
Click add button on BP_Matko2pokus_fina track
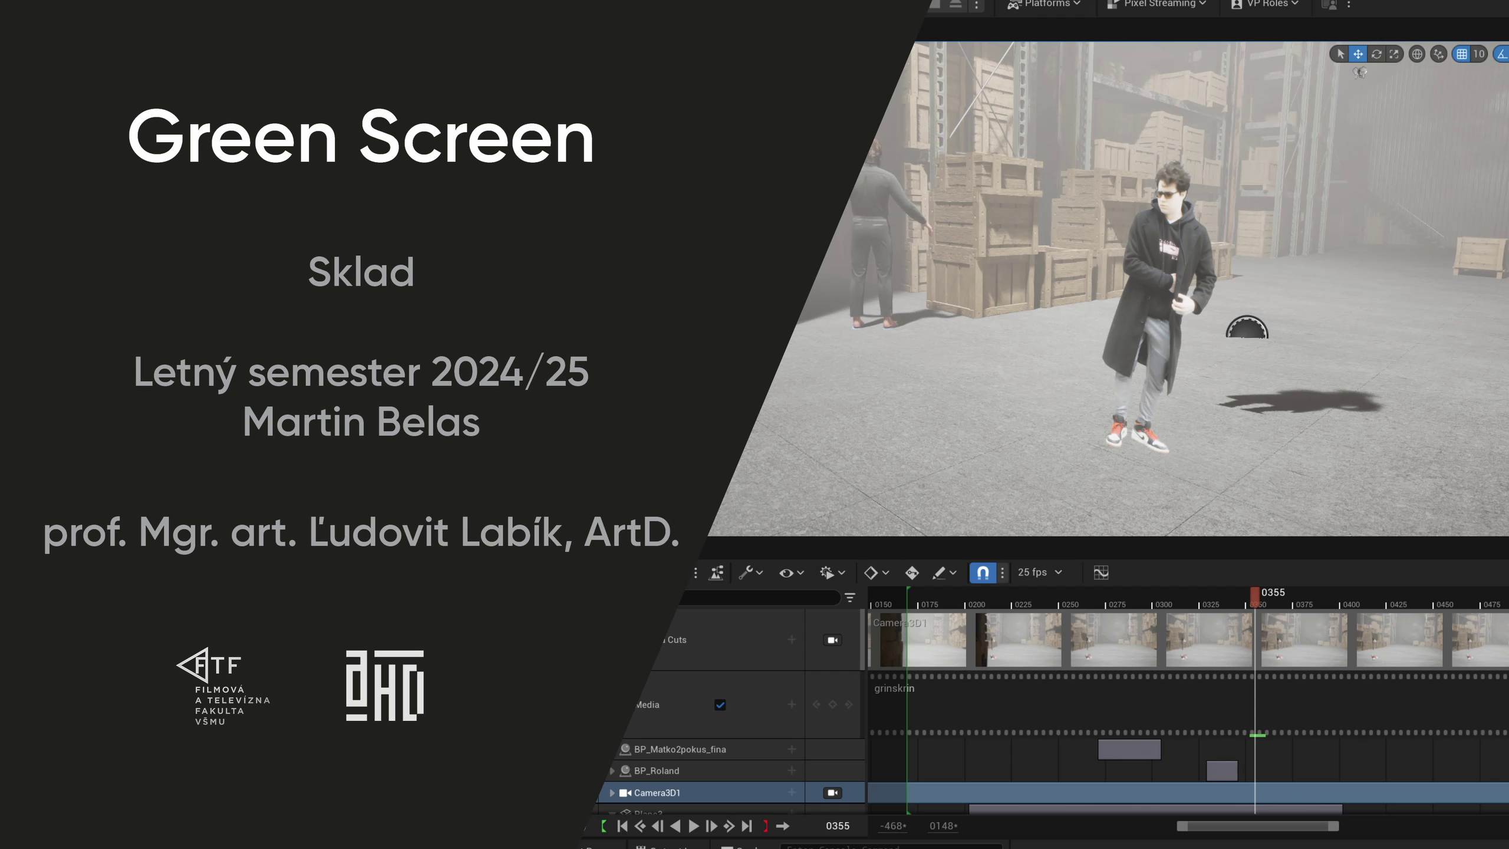[x=792, y=749]
